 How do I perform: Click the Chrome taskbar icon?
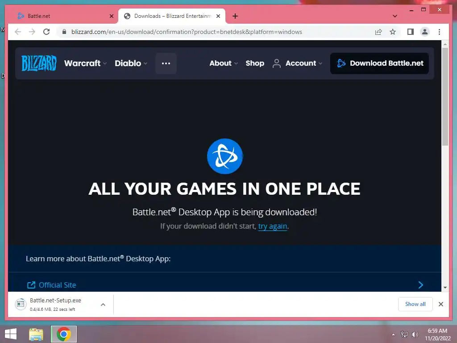(64, 334)
